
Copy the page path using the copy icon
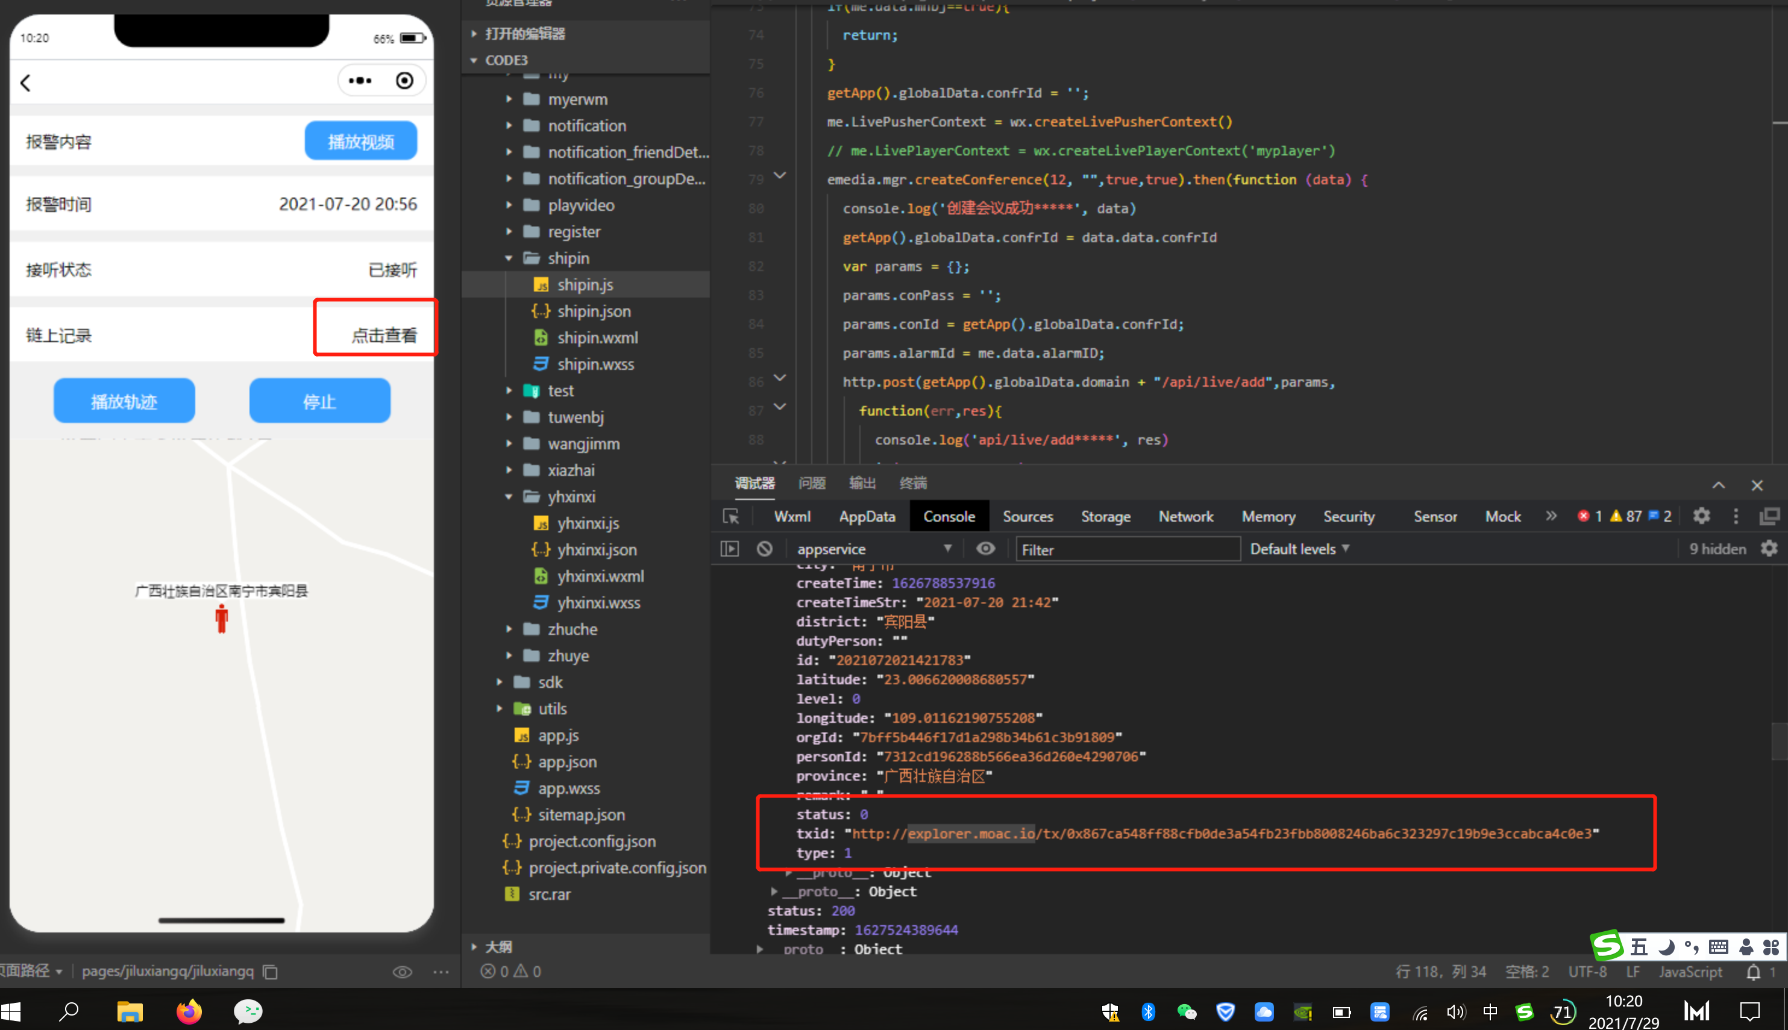coord(271,972)
